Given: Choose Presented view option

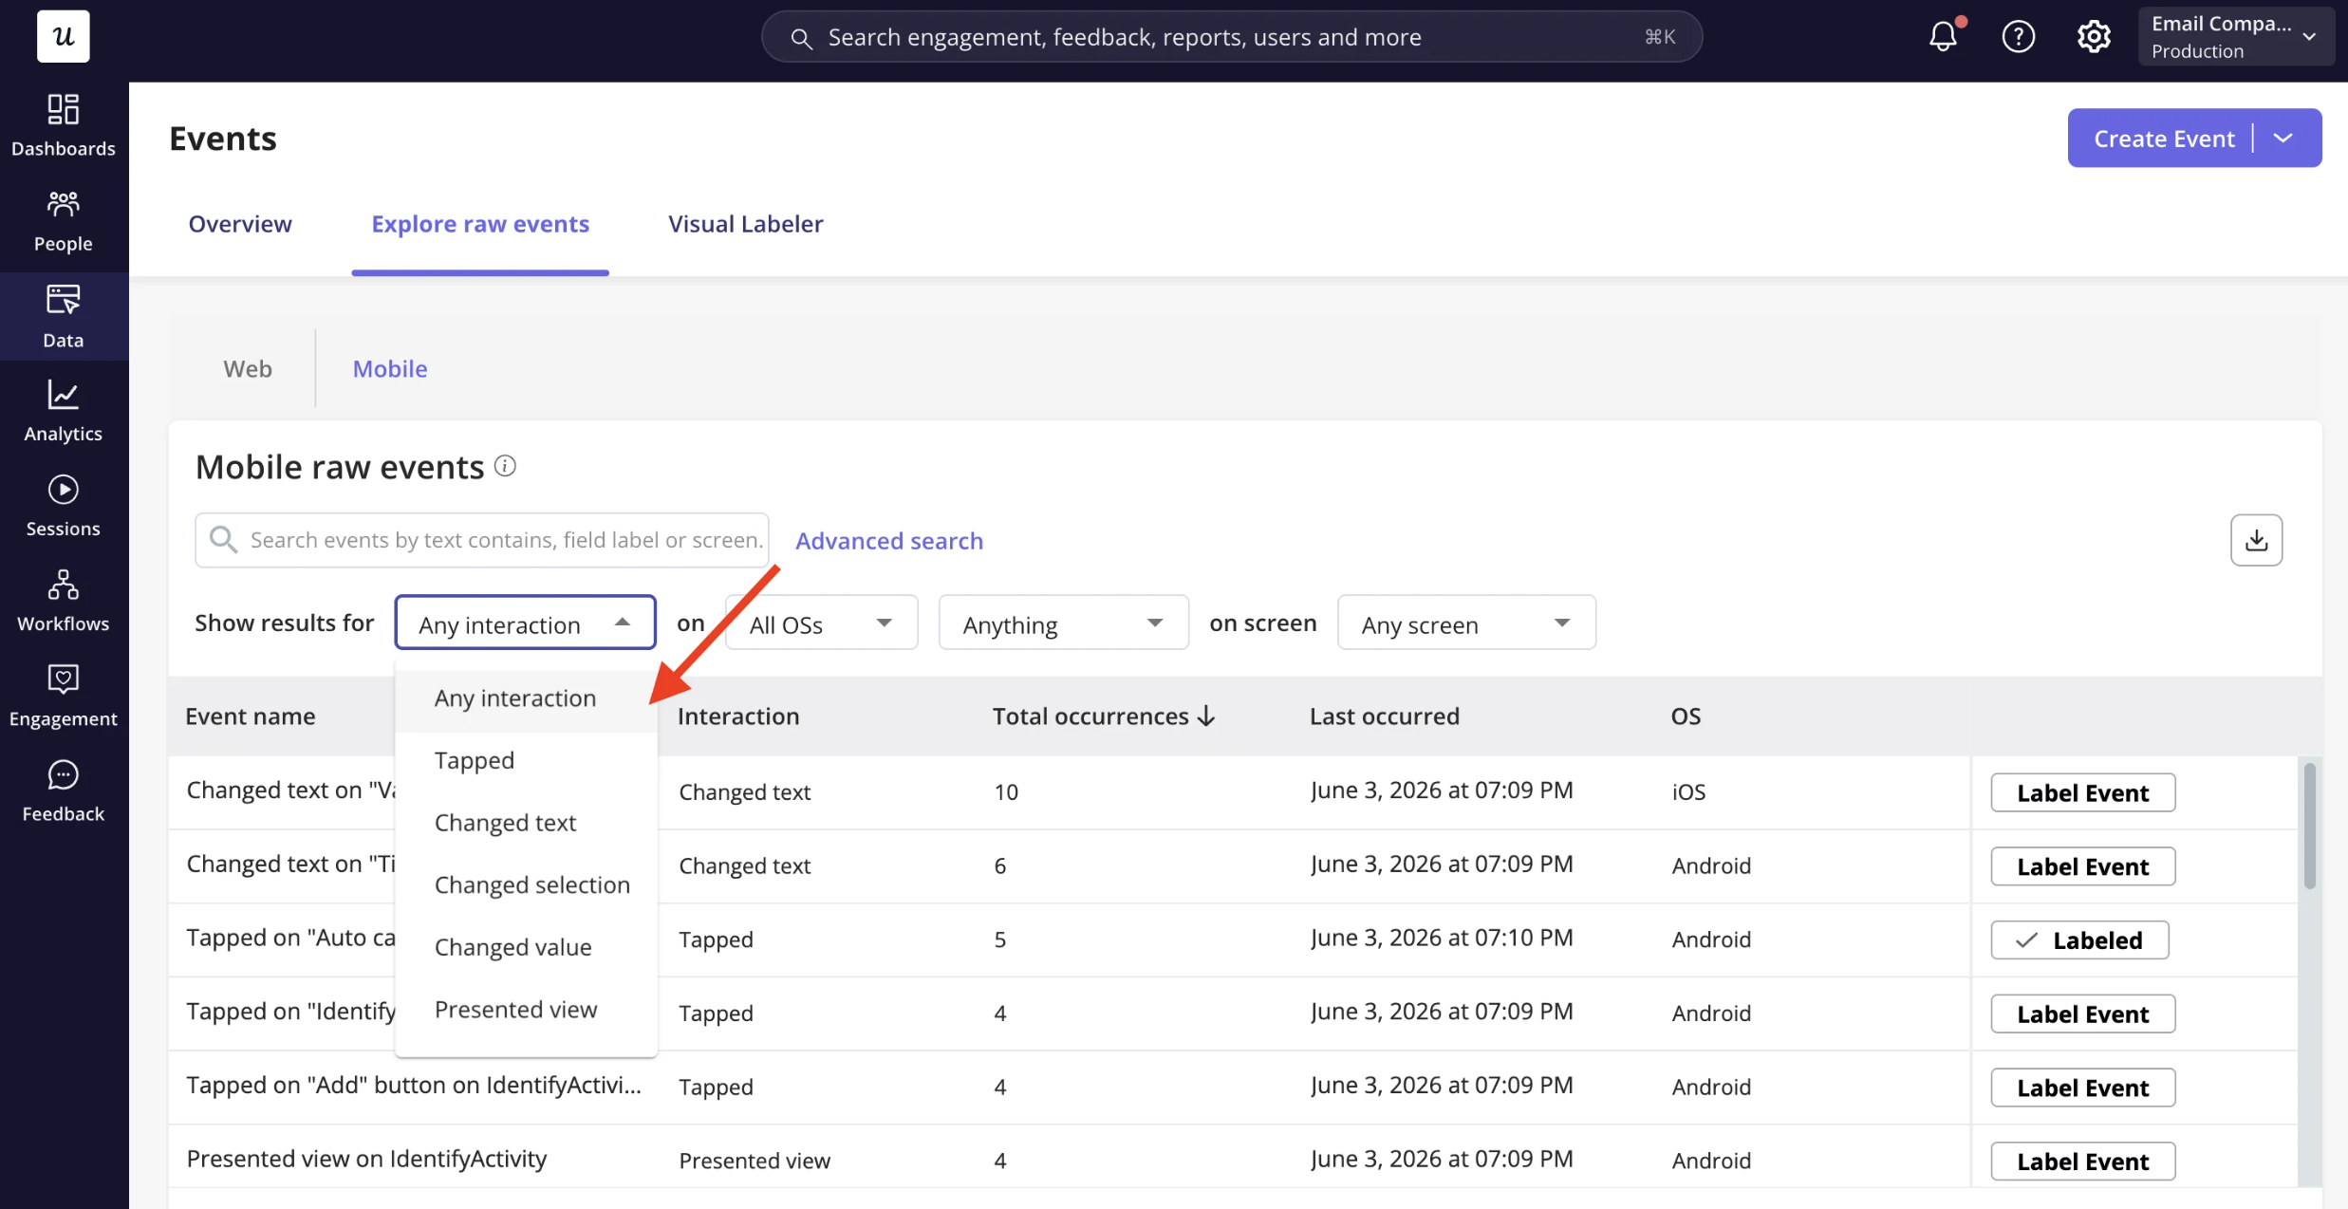Looking at the screenshot, I should tap(526, 1010).
